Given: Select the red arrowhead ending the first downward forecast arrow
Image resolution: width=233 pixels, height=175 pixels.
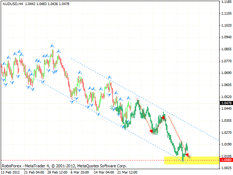Looking at the screenshot, I should pyautogui.click(x=151, y=131).
